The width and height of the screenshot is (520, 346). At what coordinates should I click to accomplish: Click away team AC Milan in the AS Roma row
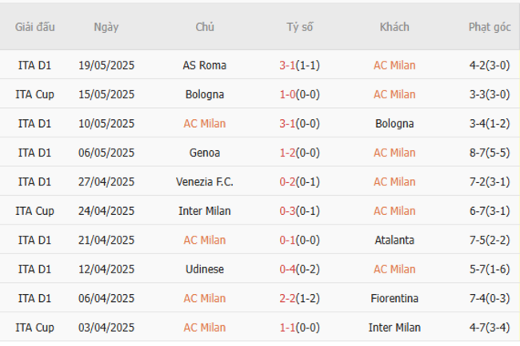[x=394, y=66]
